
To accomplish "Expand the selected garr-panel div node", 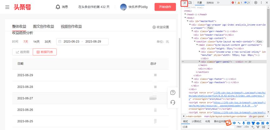I will point(199,62).
